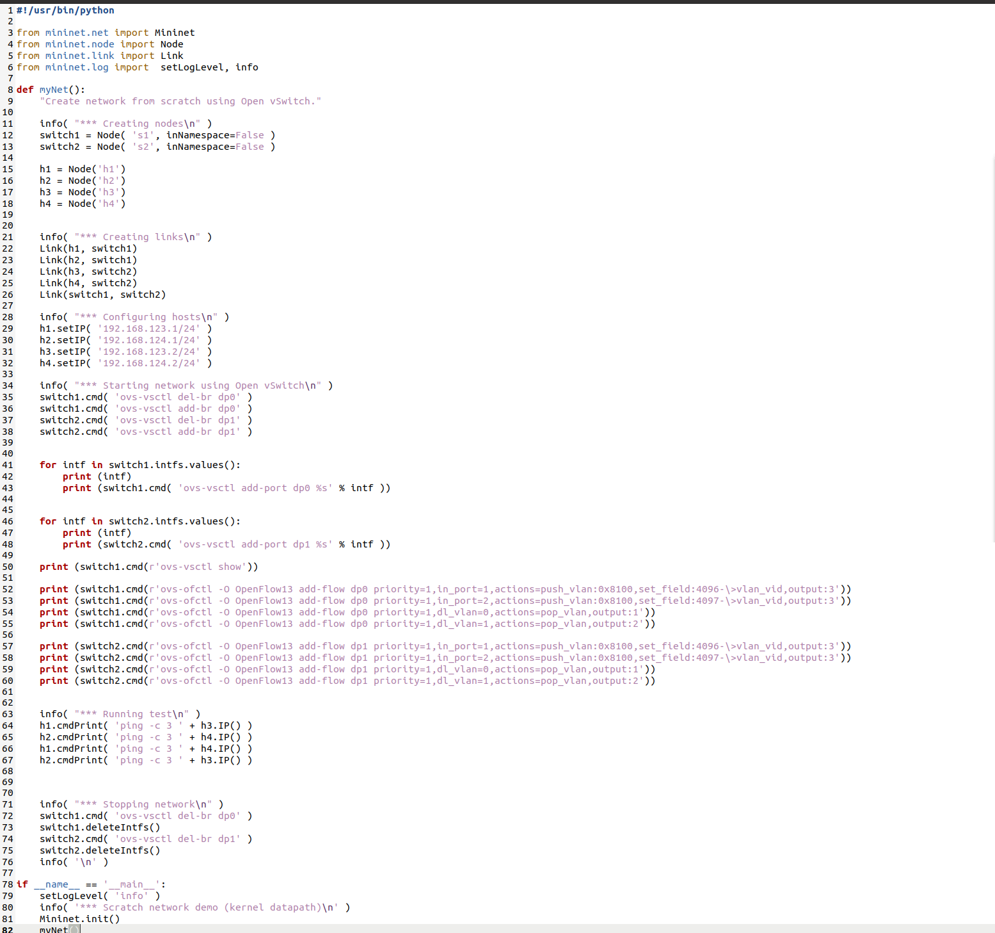This screenshot has width=995, height=933.
Task: Click the 'ovs-vsctl add-port dp0 %s' print line
Action: 227,488
